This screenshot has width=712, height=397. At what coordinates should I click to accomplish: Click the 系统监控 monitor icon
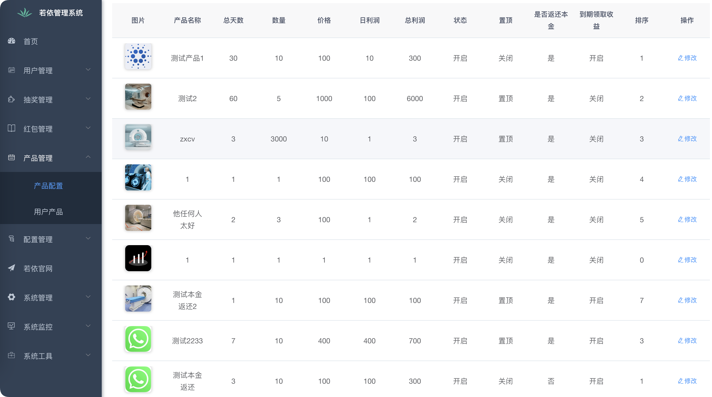coord(12,326)
